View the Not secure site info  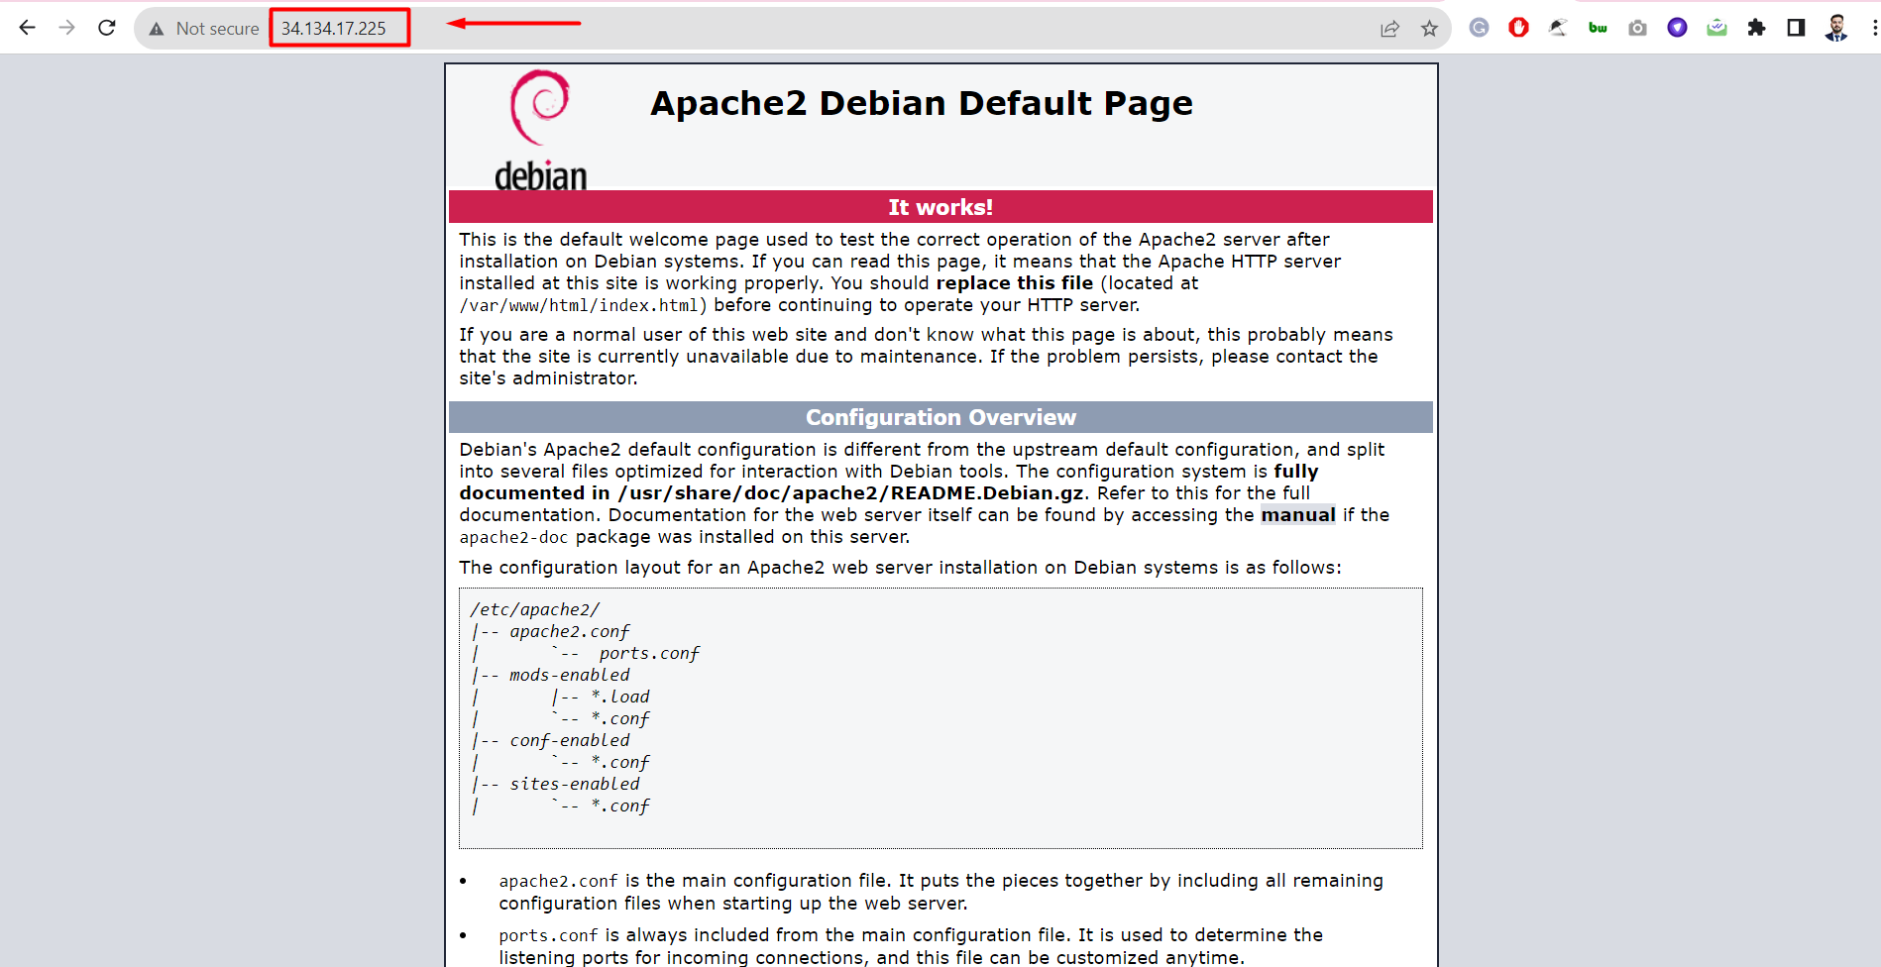pyautogui.click(x=203, y=29)
